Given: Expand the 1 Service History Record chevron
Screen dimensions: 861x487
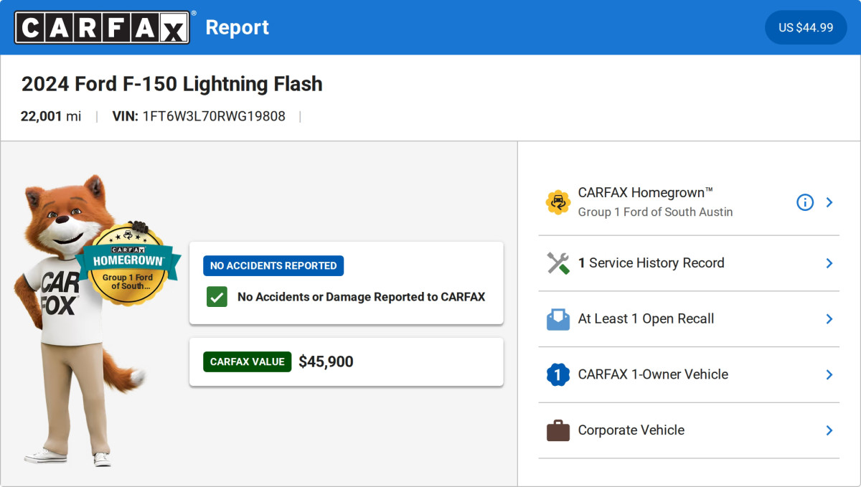Looking at the screenshot, I should coord(829,263).
